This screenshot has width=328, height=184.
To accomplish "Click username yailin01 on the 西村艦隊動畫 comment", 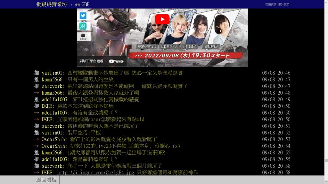I will (52, 73).
